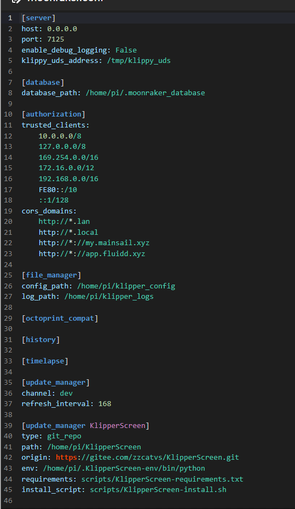Click the /tmp/klippy_uds path
This screenshot has height=509, width=295.
click(138, 61)
